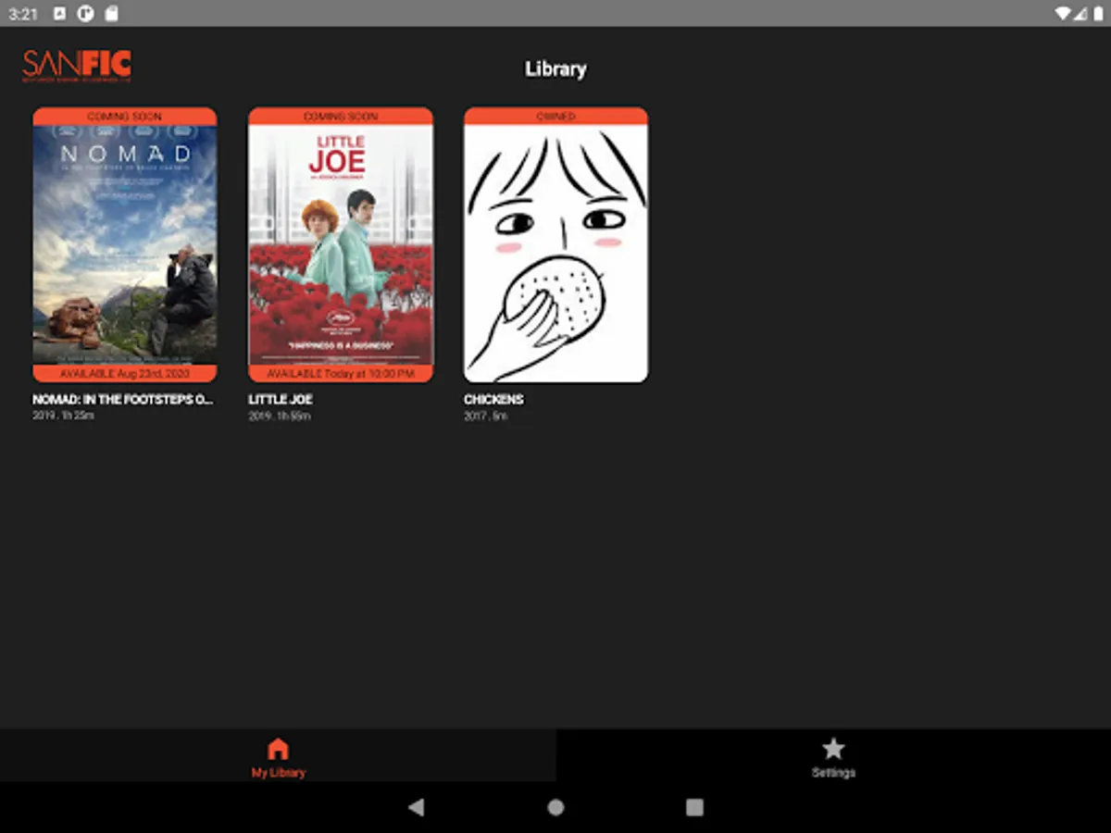Image resolution: width=1111 pixels, height=833 pixels.
Task: Click the 3:21 clock in status bar
Action: (x=23, y=14)
